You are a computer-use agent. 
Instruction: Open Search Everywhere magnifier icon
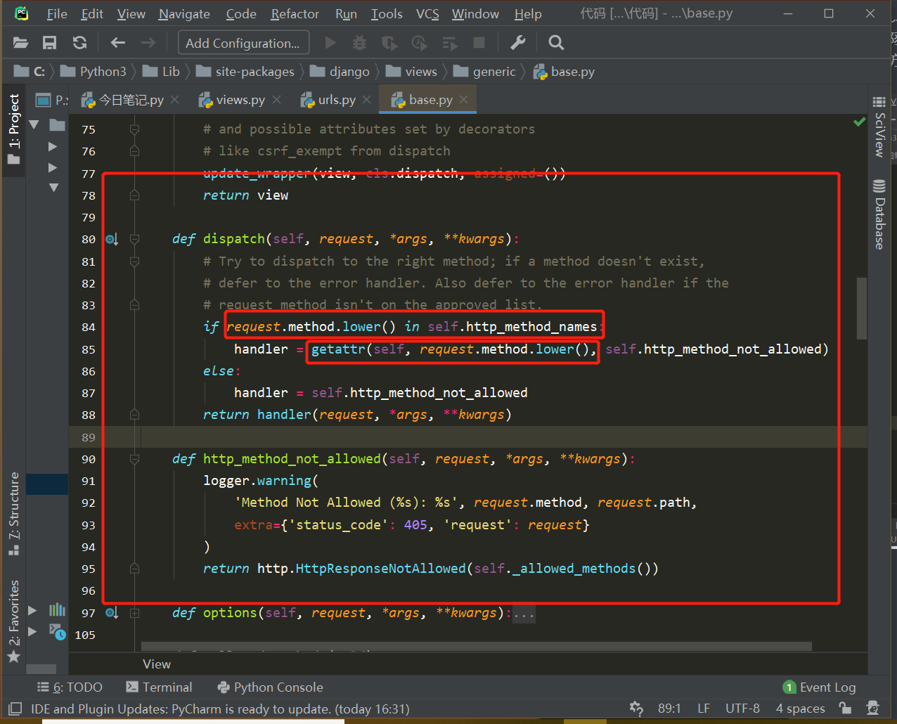556,43
